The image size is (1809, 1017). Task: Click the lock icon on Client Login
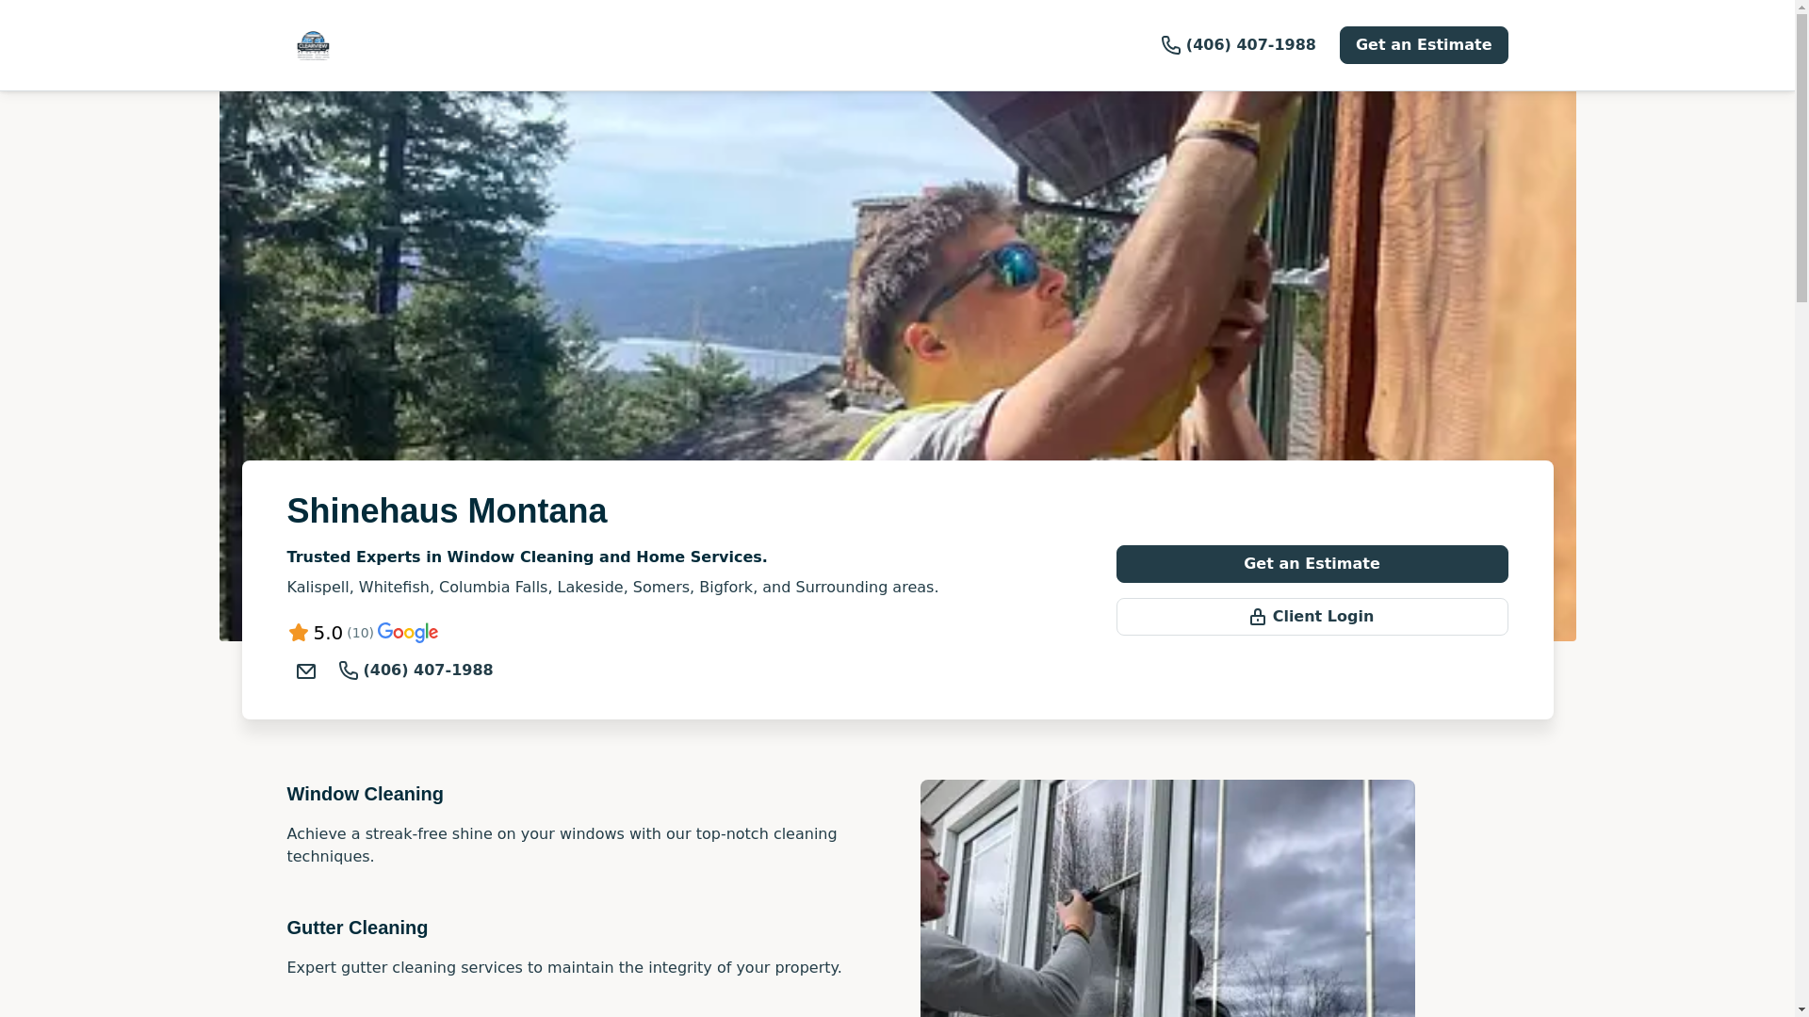pyautogui.click(x=1257, y=617)
